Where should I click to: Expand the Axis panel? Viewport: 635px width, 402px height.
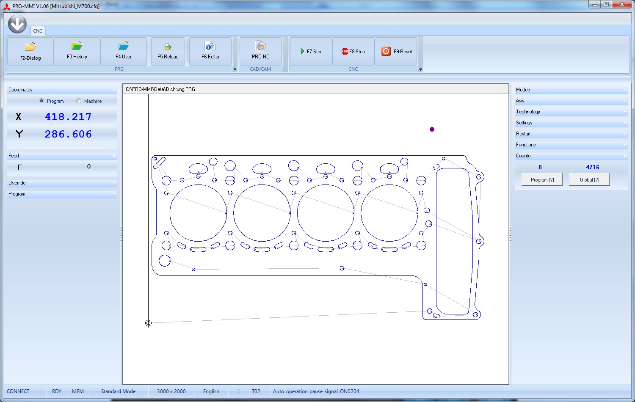click(x=571, y=101)
